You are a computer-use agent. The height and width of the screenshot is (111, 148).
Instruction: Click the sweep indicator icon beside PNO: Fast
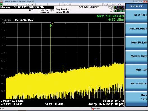[52, 10]
